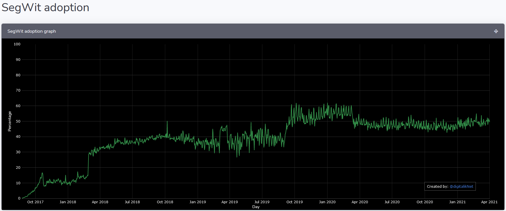
Task: Click the "Jan 2019" x-axis label
Action: pos(198,202)
